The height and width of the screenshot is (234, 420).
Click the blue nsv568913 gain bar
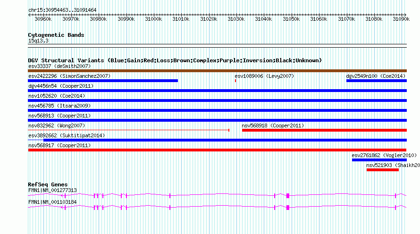click(217, 120)
